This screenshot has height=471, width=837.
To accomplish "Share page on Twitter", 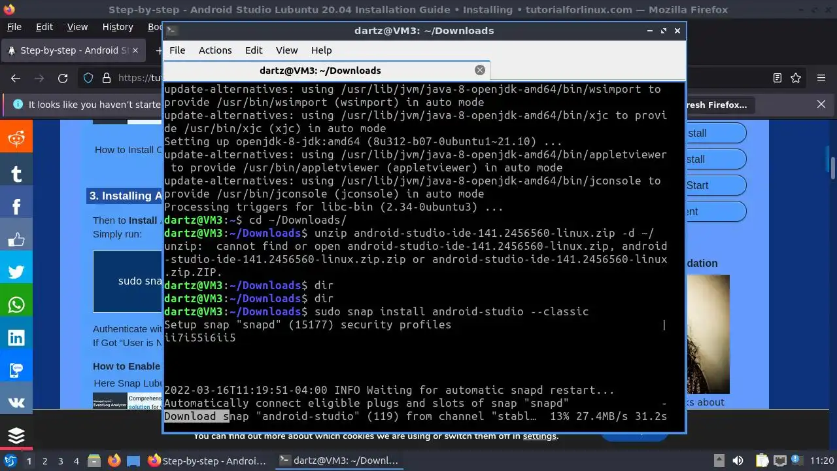I will pyautogui.click(x=16, y=272).
